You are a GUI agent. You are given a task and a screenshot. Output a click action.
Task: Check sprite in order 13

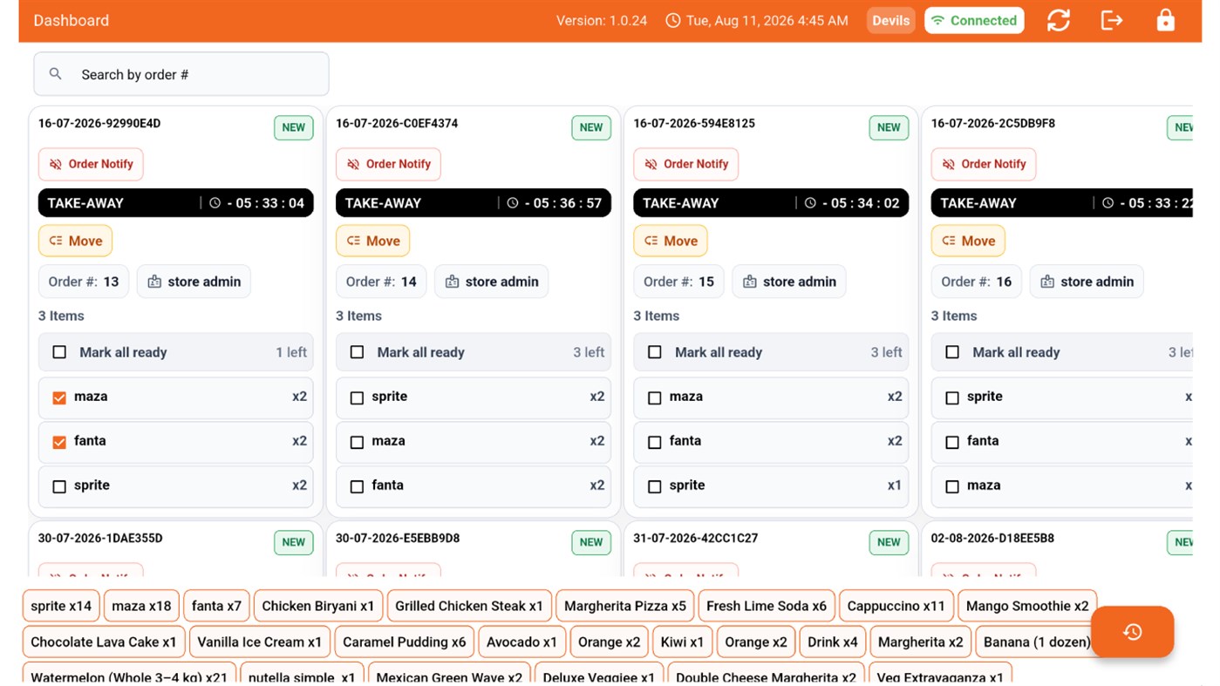59,486
